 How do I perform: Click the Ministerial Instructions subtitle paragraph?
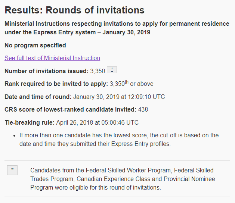[117, 28]
